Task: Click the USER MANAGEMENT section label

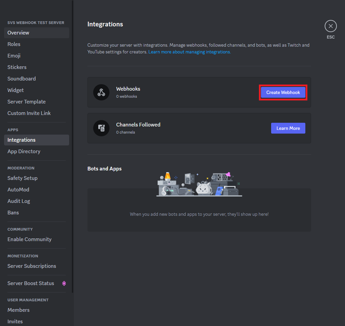Action: point(28,300)
